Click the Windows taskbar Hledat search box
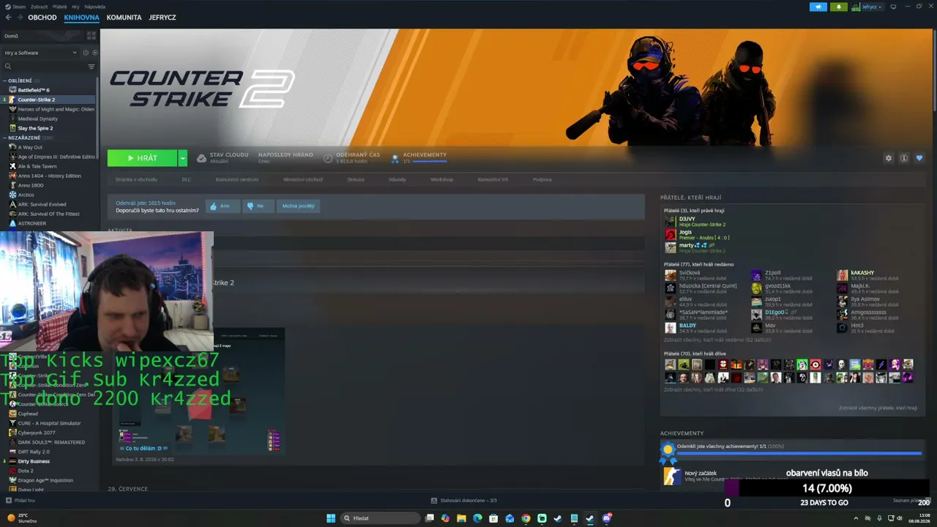The height and width of the screenshot is (527, 937). 381,518
